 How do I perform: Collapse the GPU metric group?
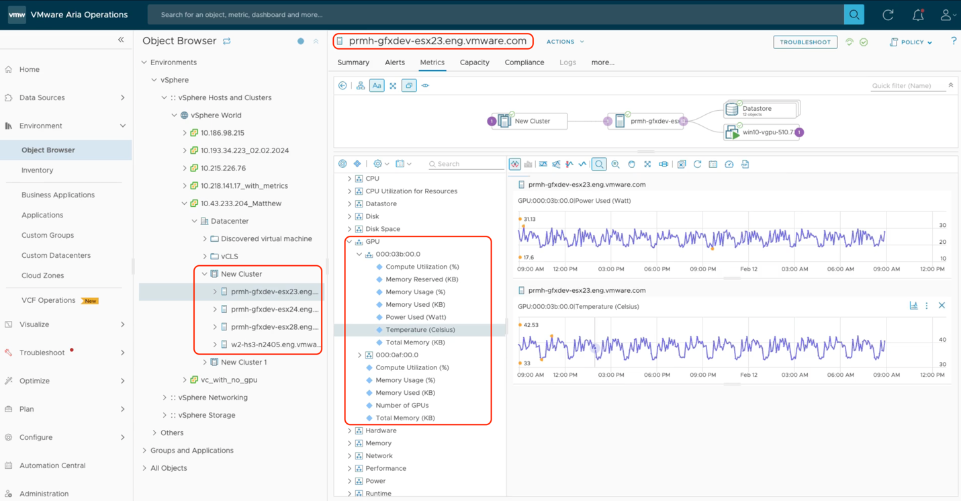pyautogui.click(x=349, y=242)
